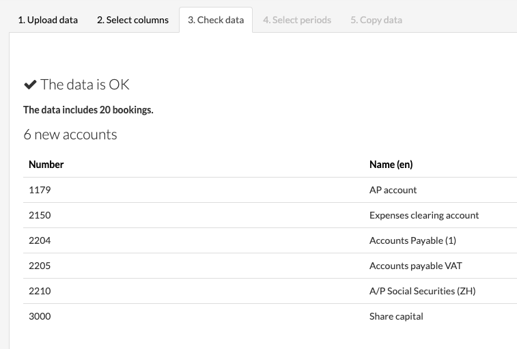Select Expenses clearing account name
517x349 pixels.
coord(424,215)
